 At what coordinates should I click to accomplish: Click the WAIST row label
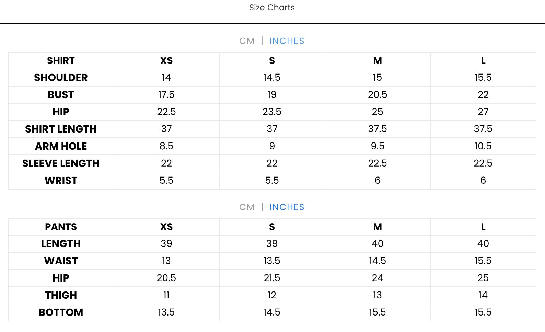(x=61, y=261)
